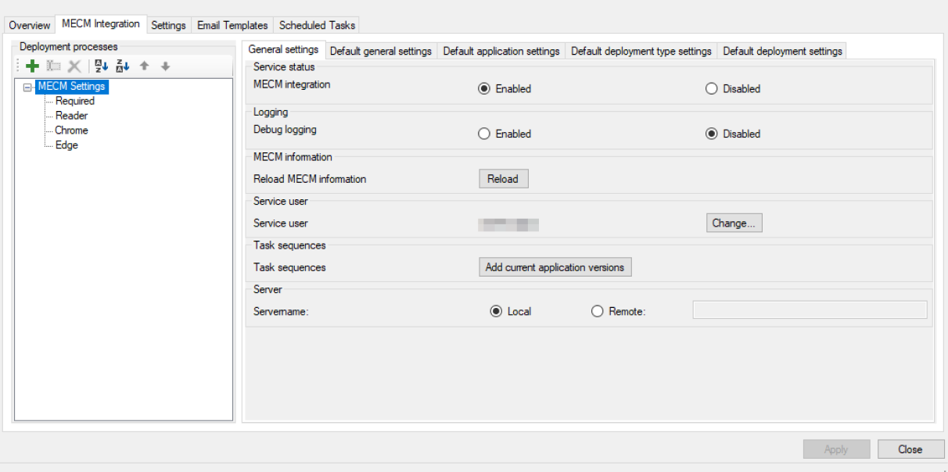Click the Close button
Screen dimensions: 948x472
[x=910, y=449]
